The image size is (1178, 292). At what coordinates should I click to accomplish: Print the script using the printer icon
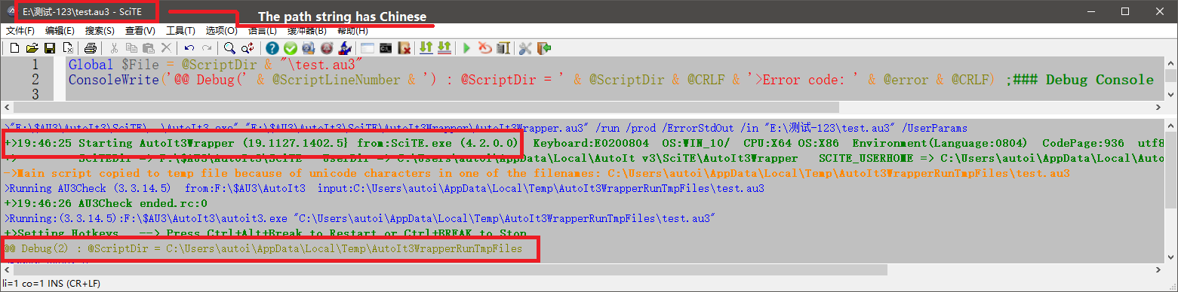coord(91,48)
